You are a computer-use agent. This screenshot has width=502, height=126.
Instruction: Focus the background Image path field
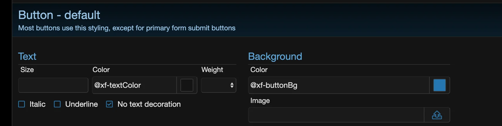point(336,115)
